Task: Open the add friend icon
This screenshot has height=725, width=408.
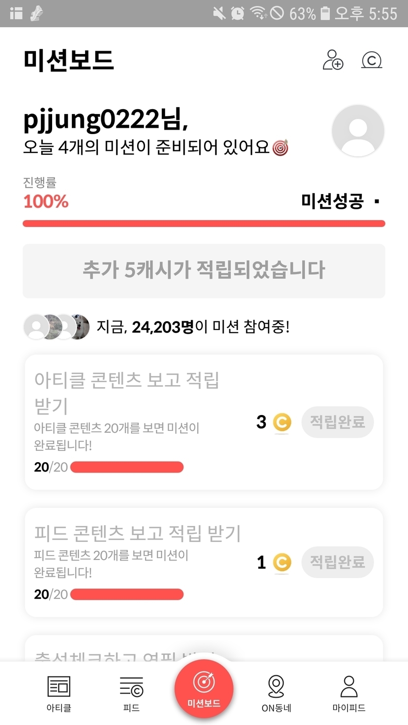Action: point(333,60)
